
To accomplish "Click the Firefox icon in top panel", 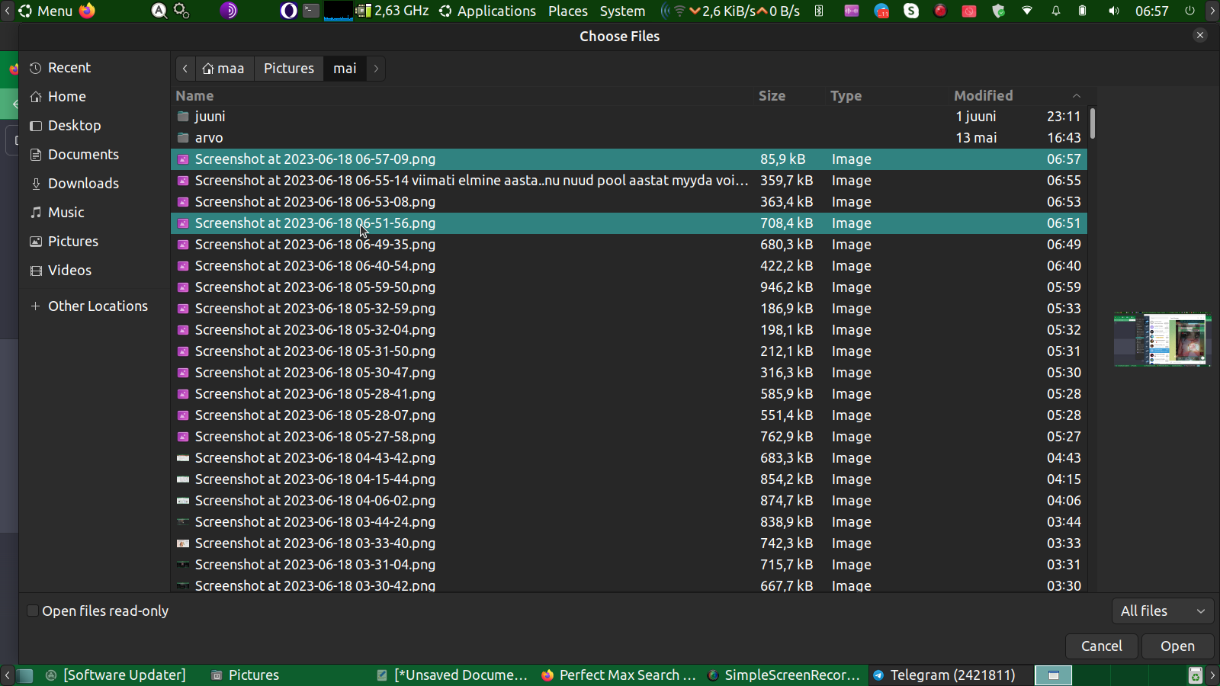I will [88, 11].
